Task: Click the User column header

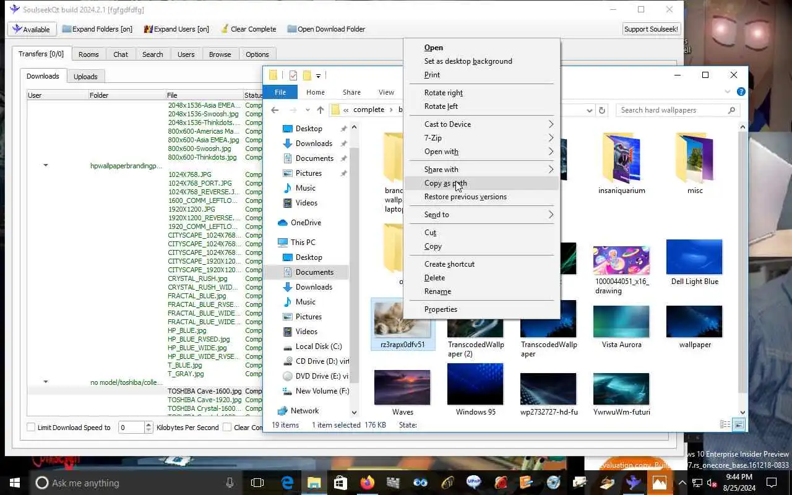Action: (58, 95)
